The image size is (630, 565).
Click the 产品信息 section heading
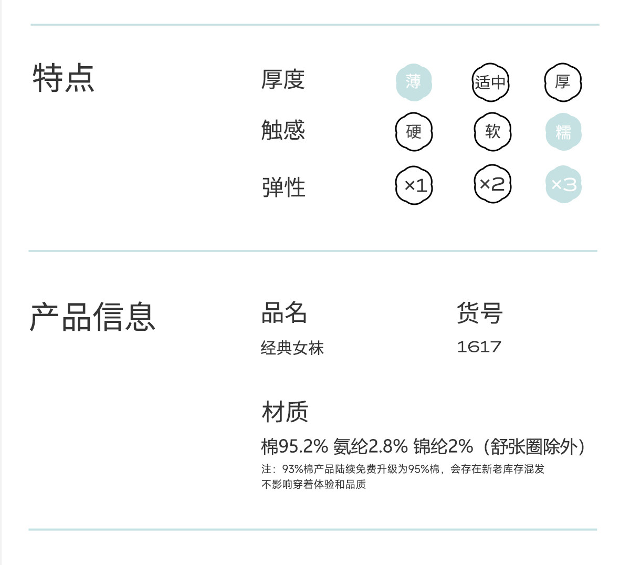click(92, 317)
